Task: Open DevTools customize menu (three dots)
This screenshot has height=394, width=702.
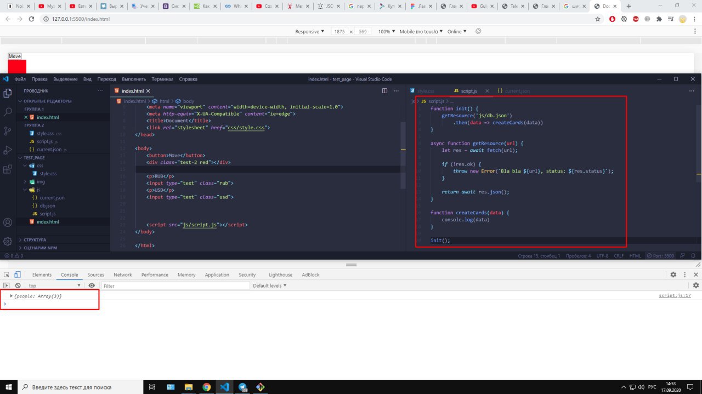Action: (x=684, y=275)
